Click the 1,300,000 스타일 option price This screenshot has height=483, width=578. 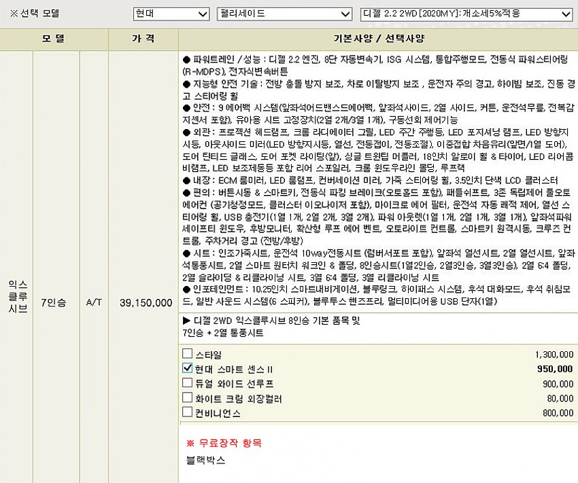554,355
